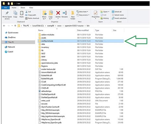
Task: Click the red Delete icon
Action: [58, 13]
